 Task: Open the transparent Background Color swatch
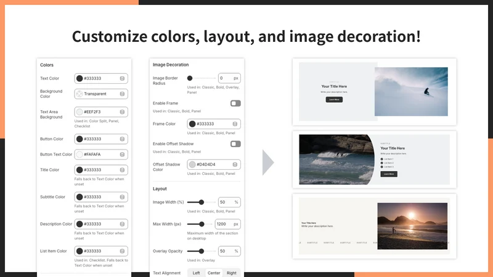click(79, 94)
